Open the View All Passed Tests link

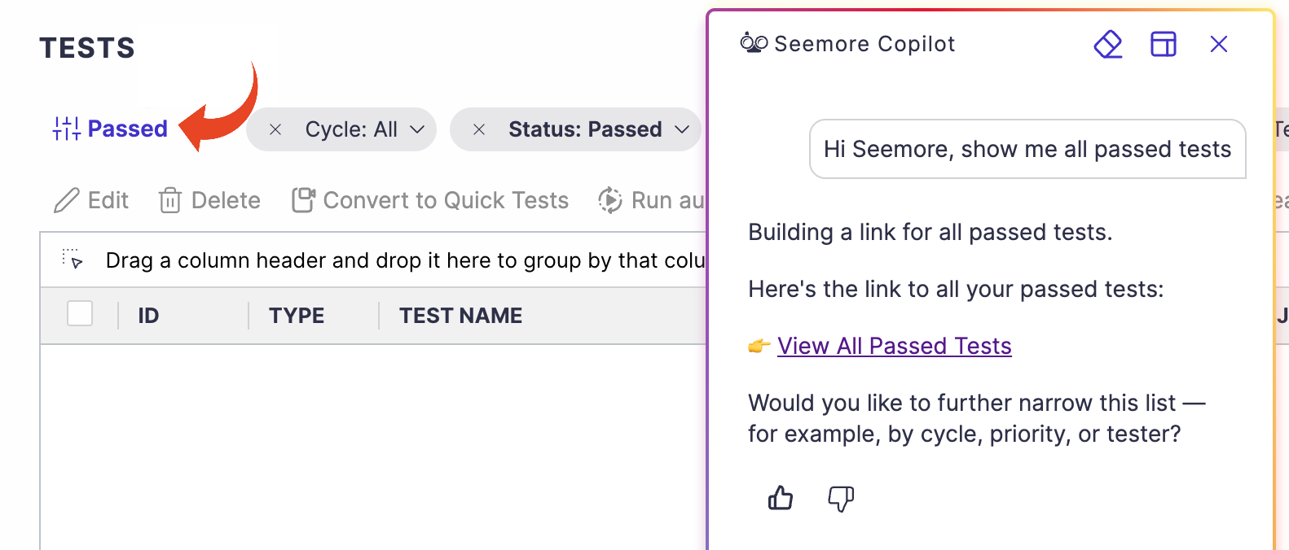pos(895,346)
